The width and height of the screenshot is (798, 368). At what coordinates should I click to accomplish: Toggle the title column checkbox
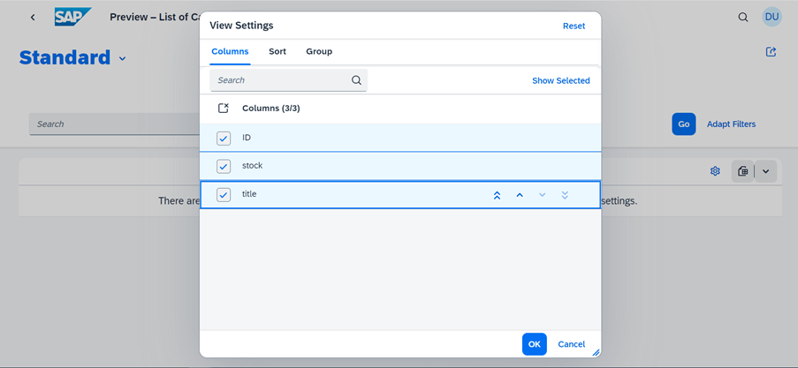pyautogui.click(x=224, y=195)
